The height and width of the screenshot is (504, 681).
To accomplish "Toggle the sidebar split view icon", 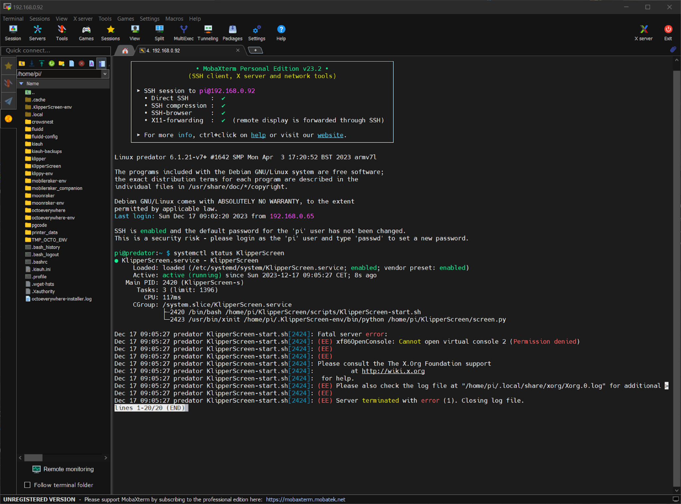I will click(x=102, y=63).
